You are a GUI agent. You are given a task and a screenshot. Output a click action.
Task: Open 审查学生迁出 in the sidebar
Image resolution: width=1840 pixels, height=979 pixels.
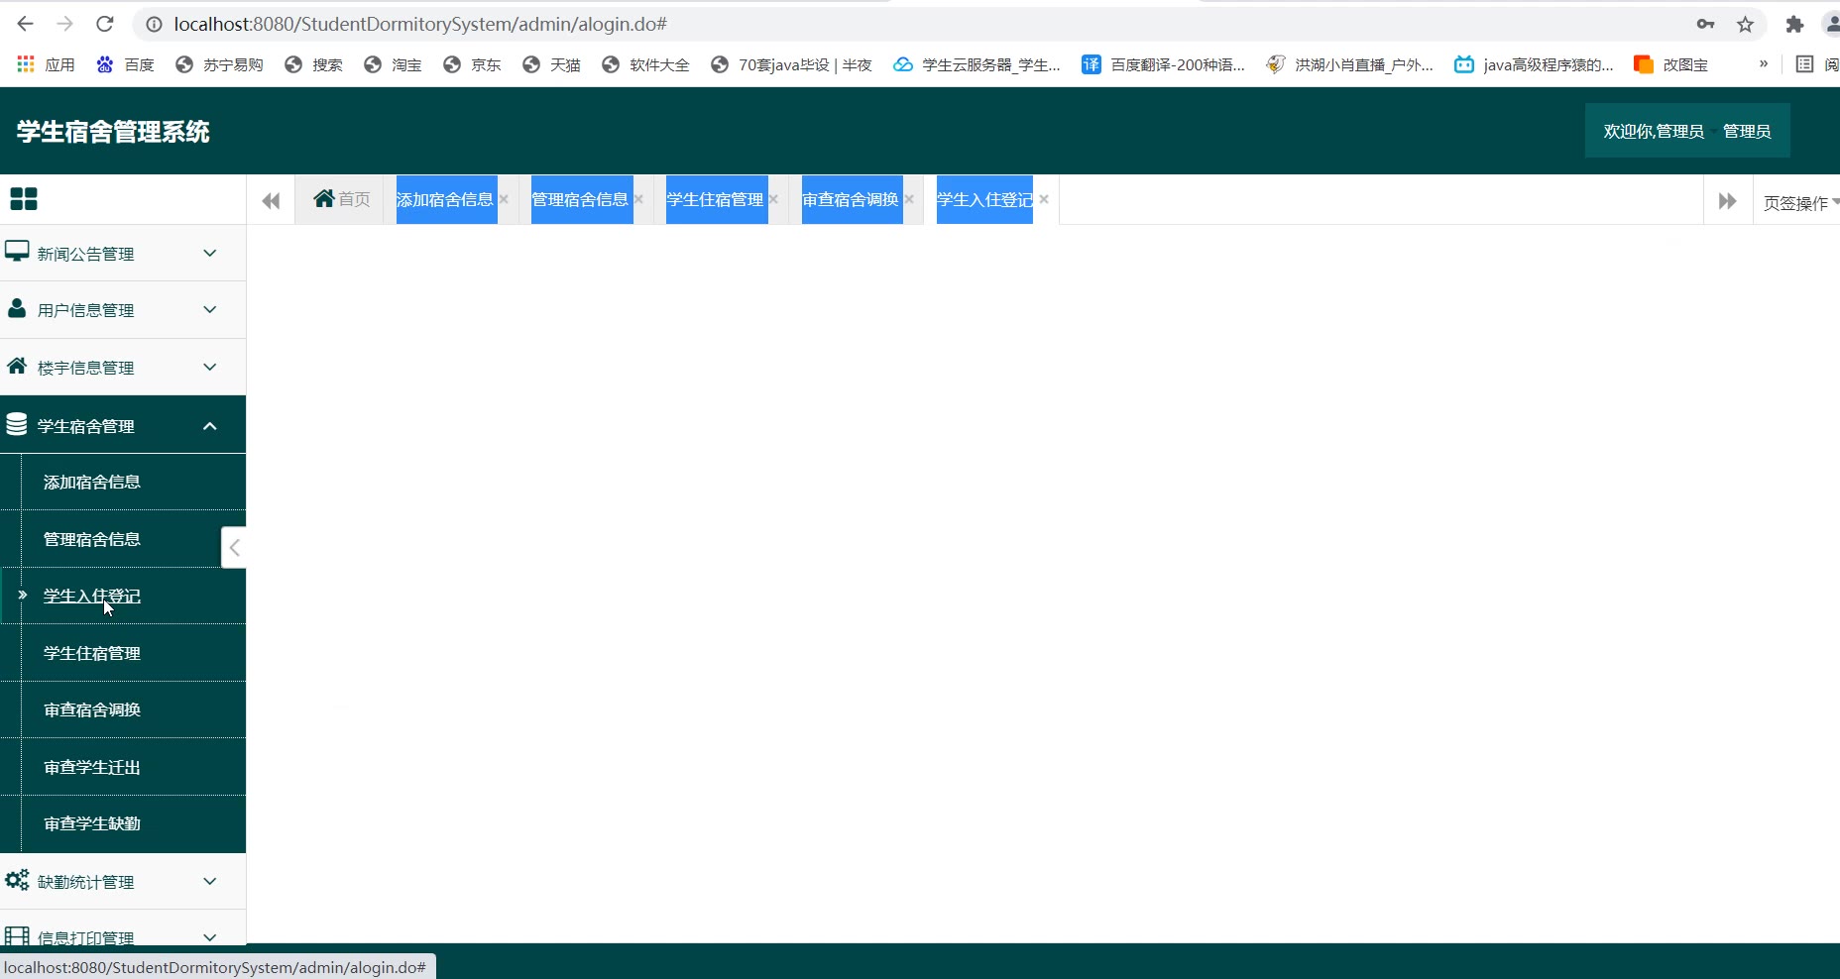(x=92, y=767)
